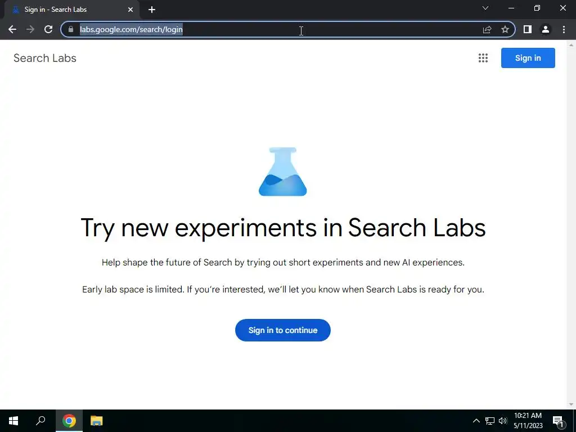Click the scrollbar down arrow
576x432 pixels.
click(571, 404)
